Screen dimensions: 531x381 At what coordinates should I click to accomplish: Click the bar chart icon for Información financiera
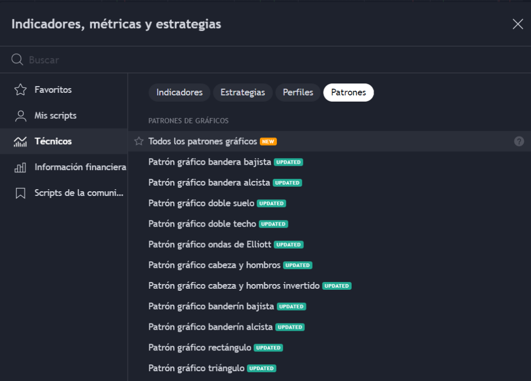(20, 167)
